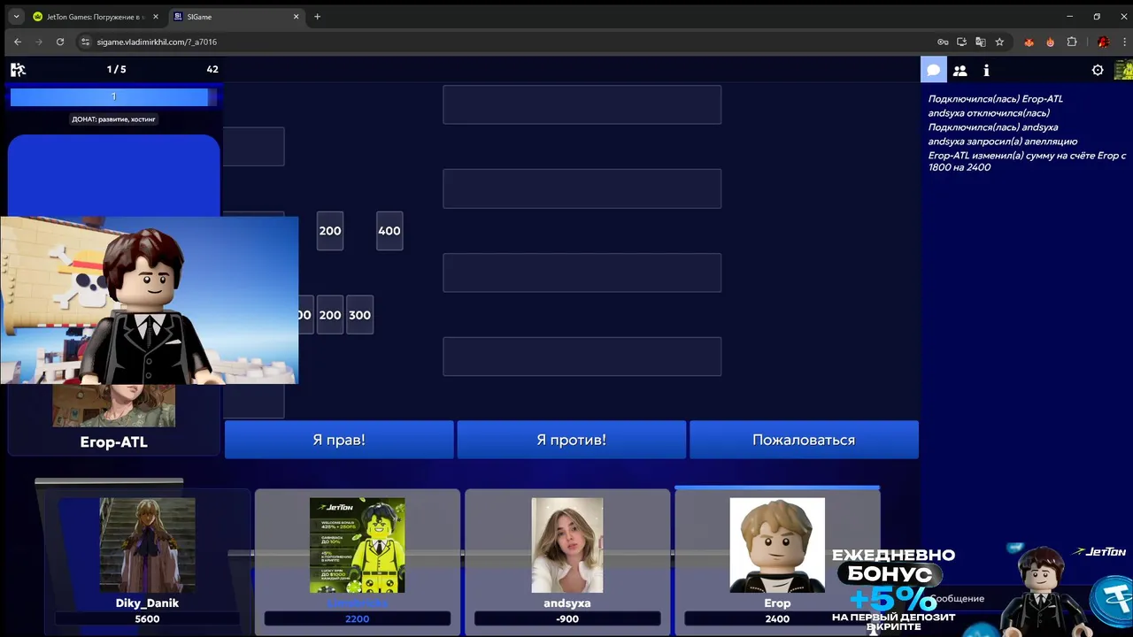Image resolution: width=1133 pixels, height=637 pixels.
Task: Click the yellow JetTon player avatar
Action: [x=358, y=545]
